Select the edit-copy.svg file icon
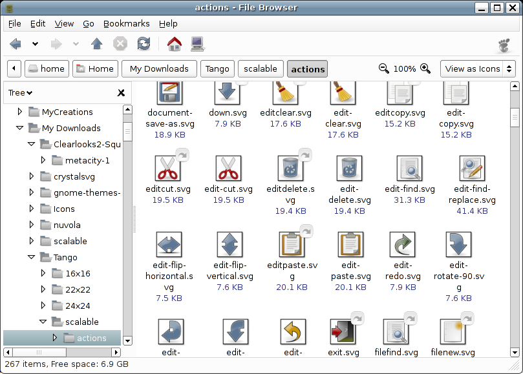 coord(456,92)
